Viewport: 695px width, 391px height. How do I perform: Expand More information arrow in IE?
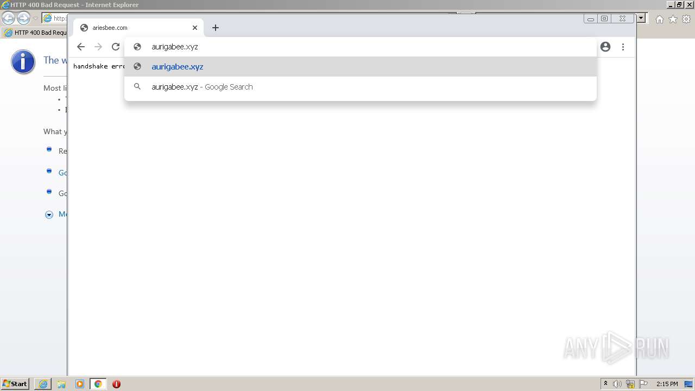coord(49,215)
